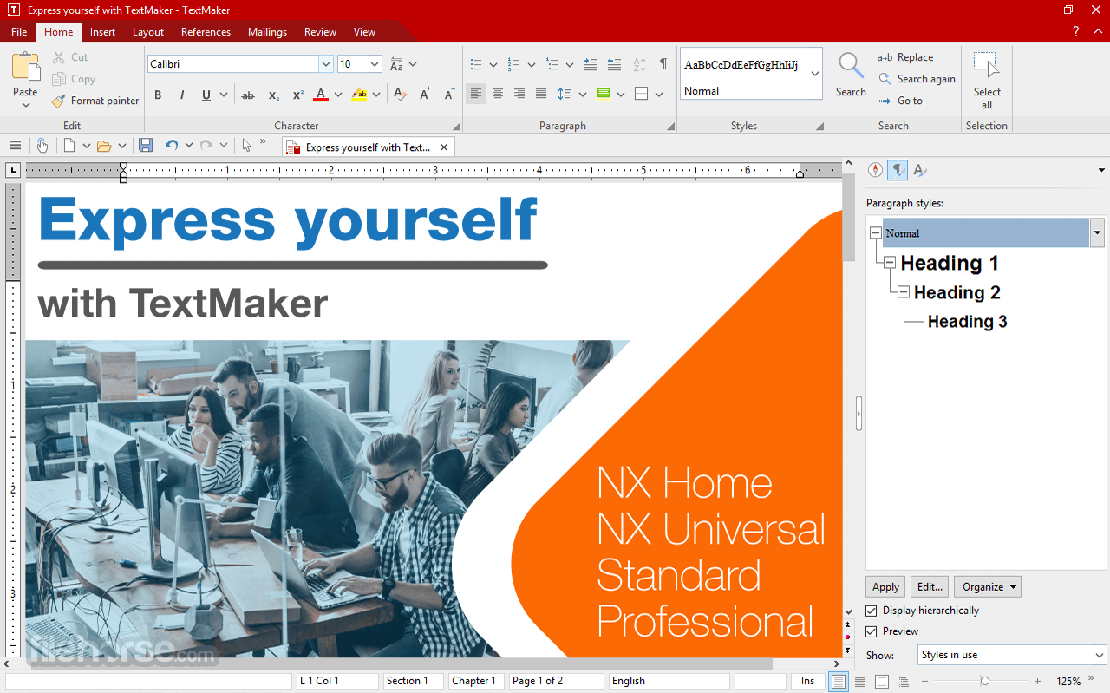Open the font size dropdown
Viewport: 1110px width, 693px height.
(375, 64)
